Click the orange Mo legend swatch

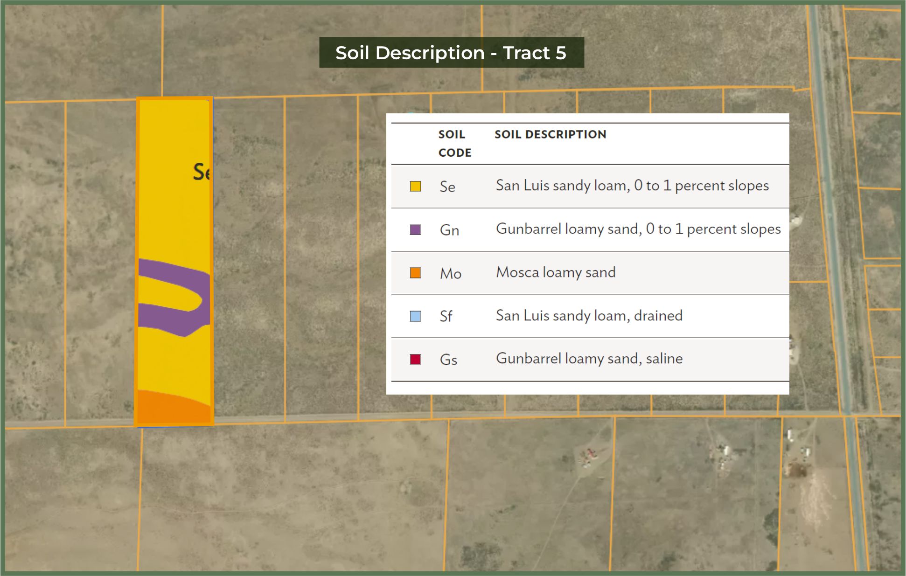coord(415,273)
